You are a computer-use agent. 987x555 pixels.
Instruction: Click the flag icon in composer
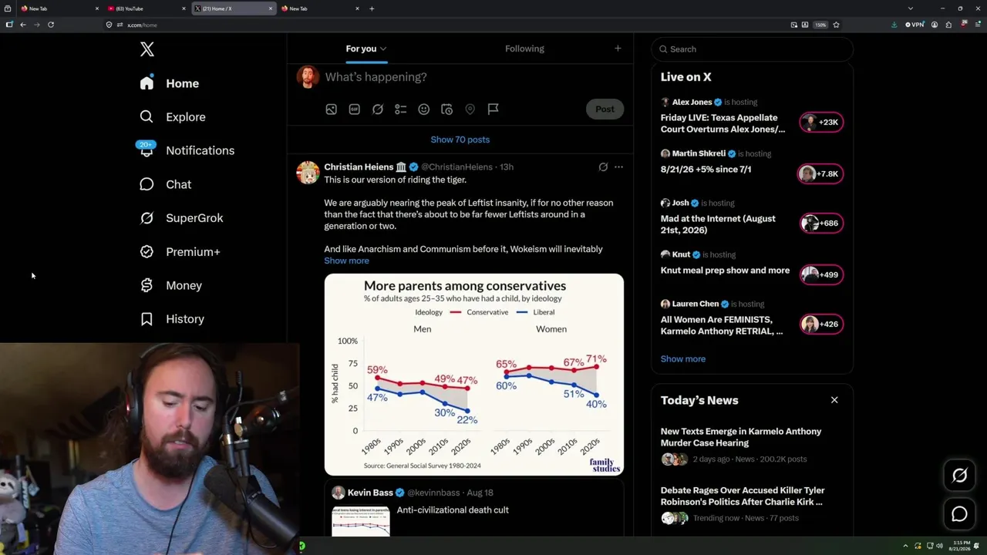coord(493,109)
